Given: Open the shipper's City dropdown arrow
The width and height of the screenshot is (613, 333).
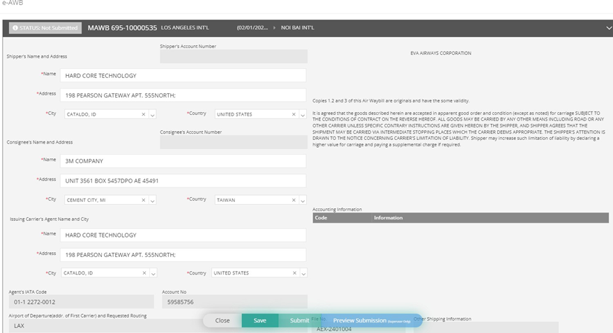Looking at the screenshot, I should [153, 114].
